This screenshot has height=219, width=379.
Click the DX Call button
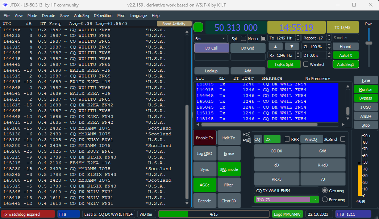pyautogui.click(x=211, y=48)
